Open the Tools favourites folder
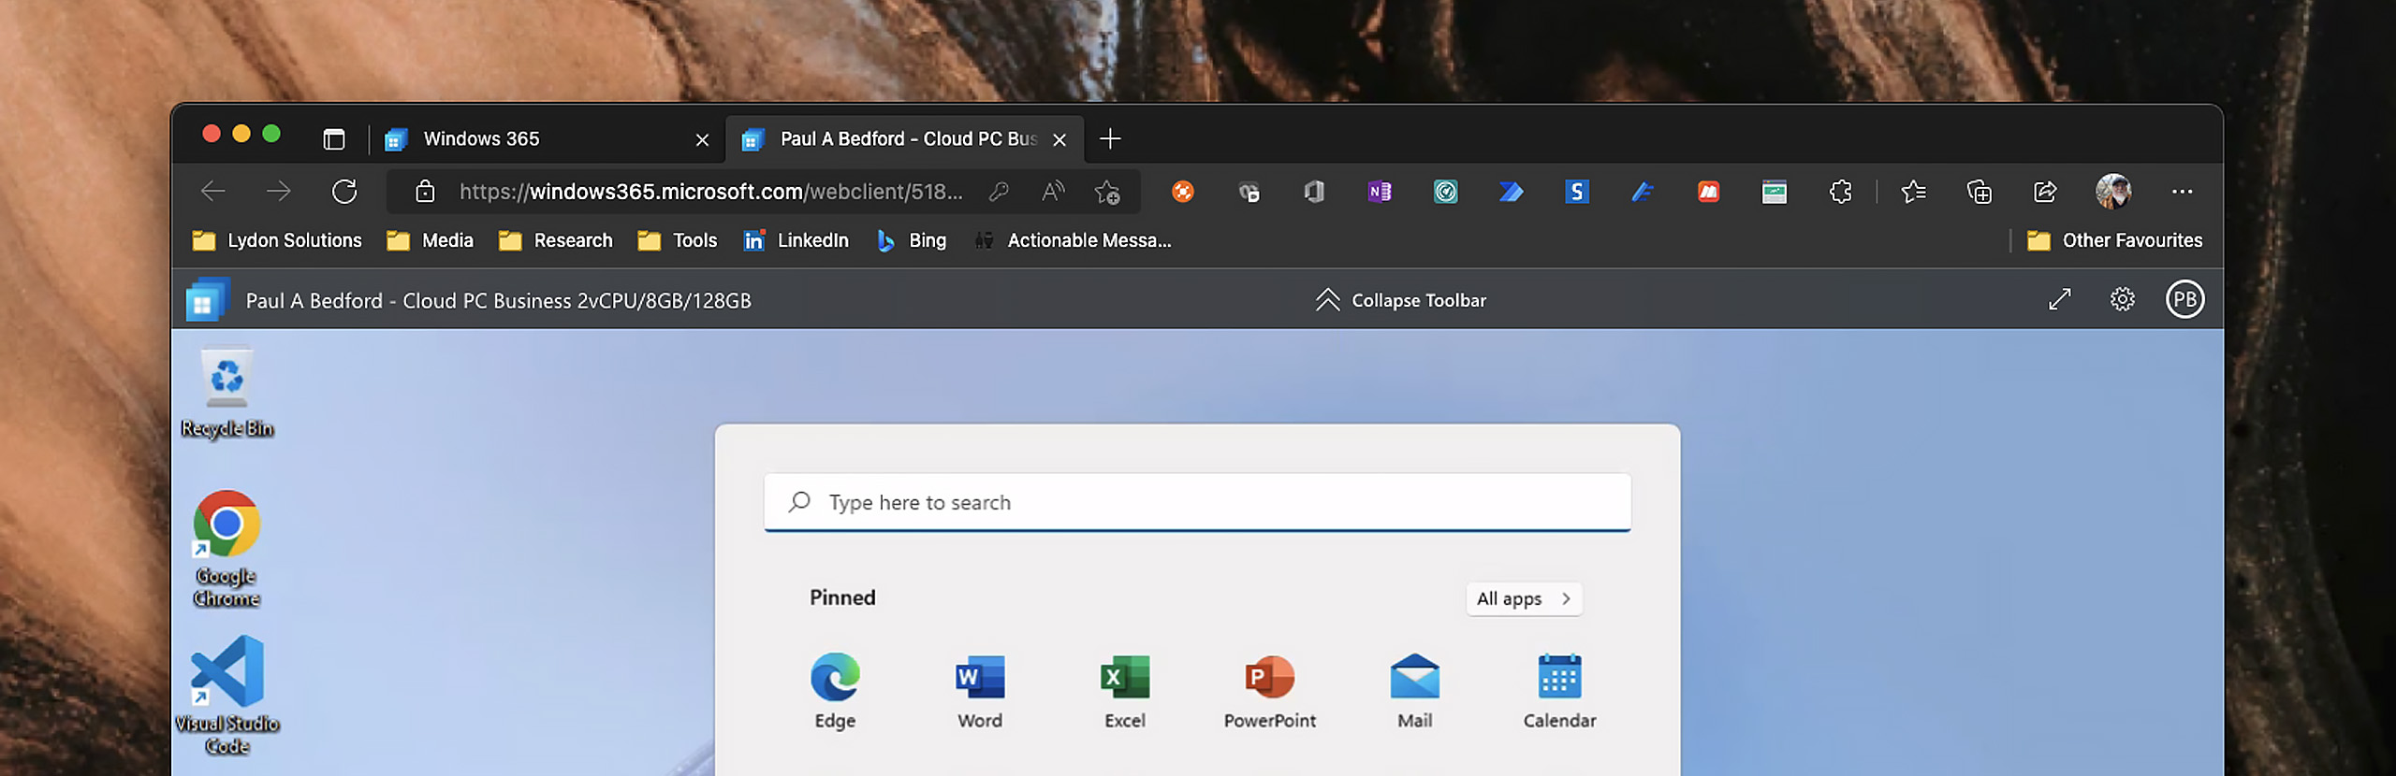Screen dimensions: 2396x776 pos(677,240)
